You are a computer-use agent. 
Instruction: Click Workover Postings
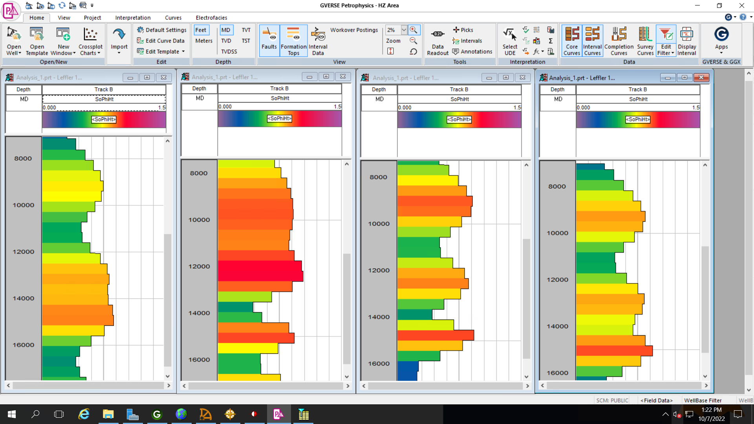(354, 30)
